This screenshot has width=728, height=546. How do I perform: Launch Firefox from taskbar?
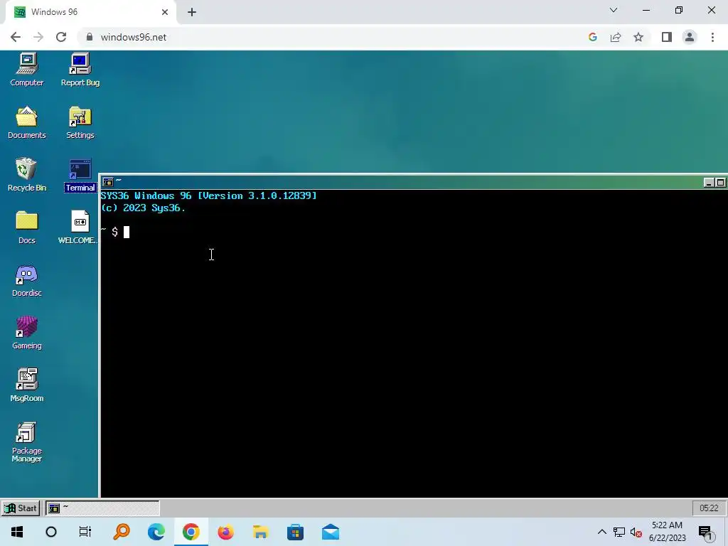coord(226,532)
